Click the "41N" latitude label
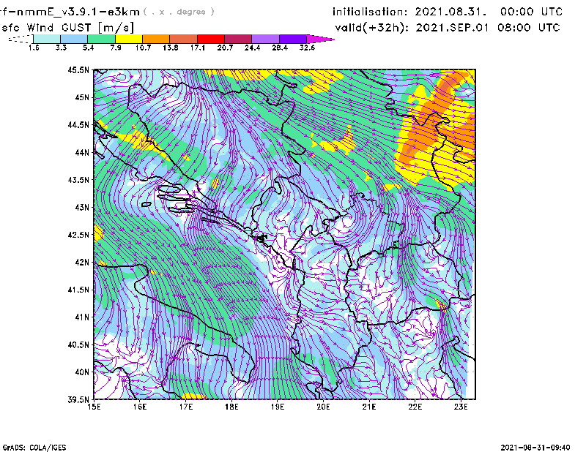Viewport: 586px width, 452px height. 82,317
